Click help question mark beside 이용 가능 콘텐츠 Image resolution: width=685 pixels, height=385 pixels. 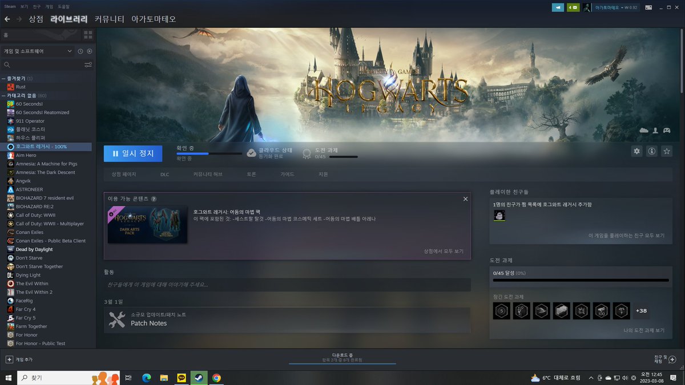(154, 198)
